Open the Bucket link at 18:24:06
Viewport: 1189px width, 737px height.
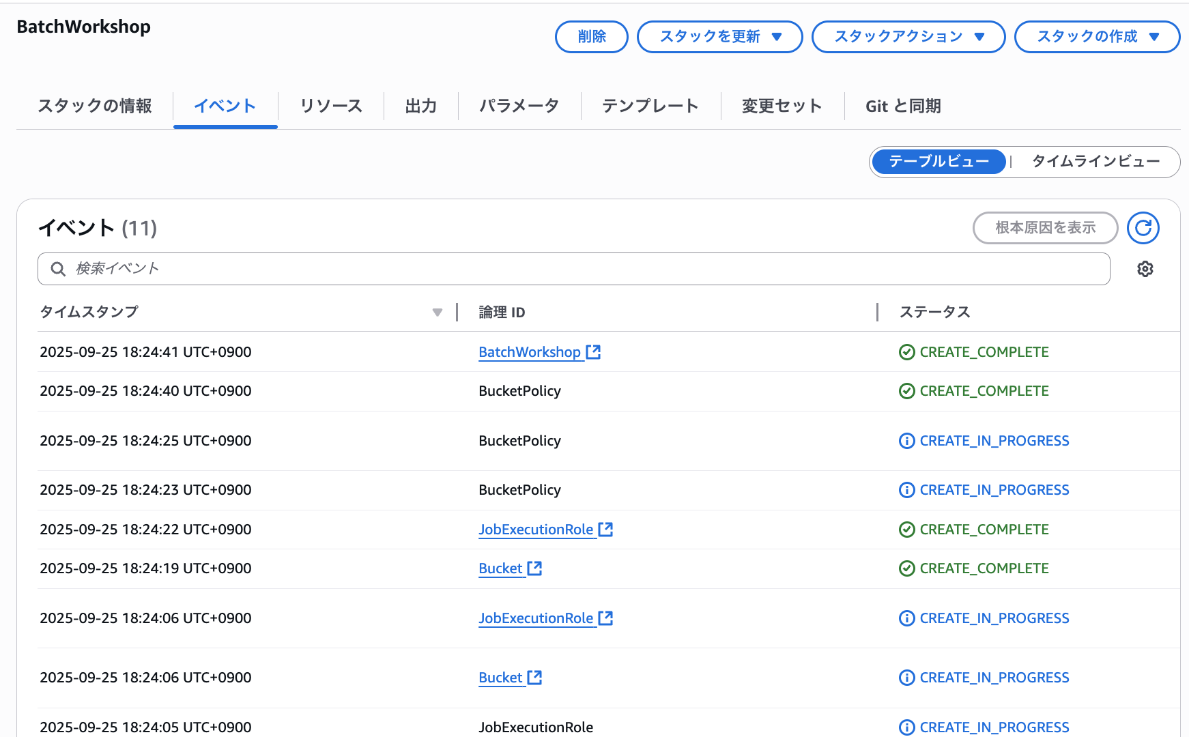[500, 678]
